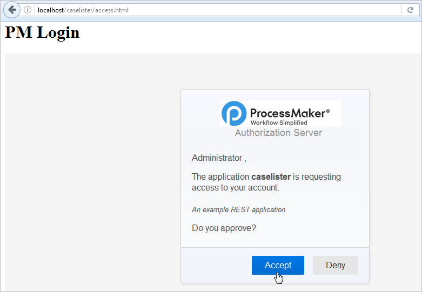The width and height of the screenshot is (422, 292).
Task: Click the PM Login heading
Action: coord(42,32)
